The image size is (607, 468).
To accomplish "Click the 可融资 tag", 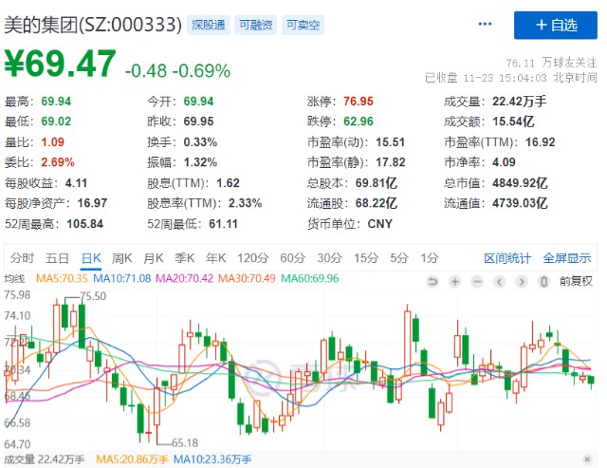I will (255, 26).
